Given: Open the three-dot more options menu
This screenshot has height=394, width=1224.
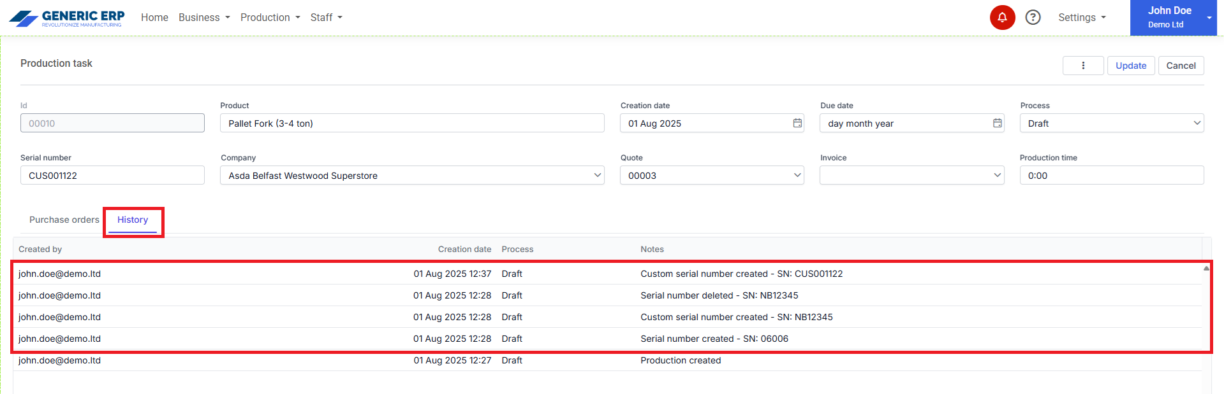Looking at the screenshot, I should coord(1082,66).
